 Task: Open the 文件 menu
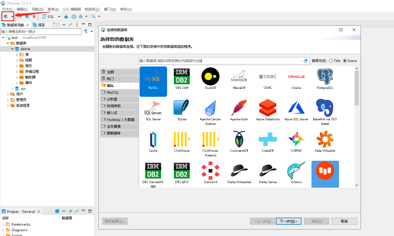7,9
